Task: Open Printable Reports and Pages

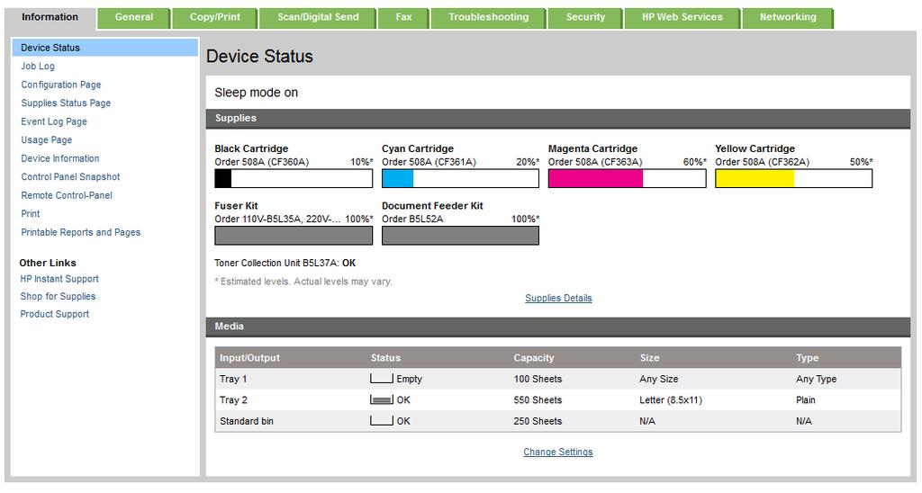Action: [80, 232]
